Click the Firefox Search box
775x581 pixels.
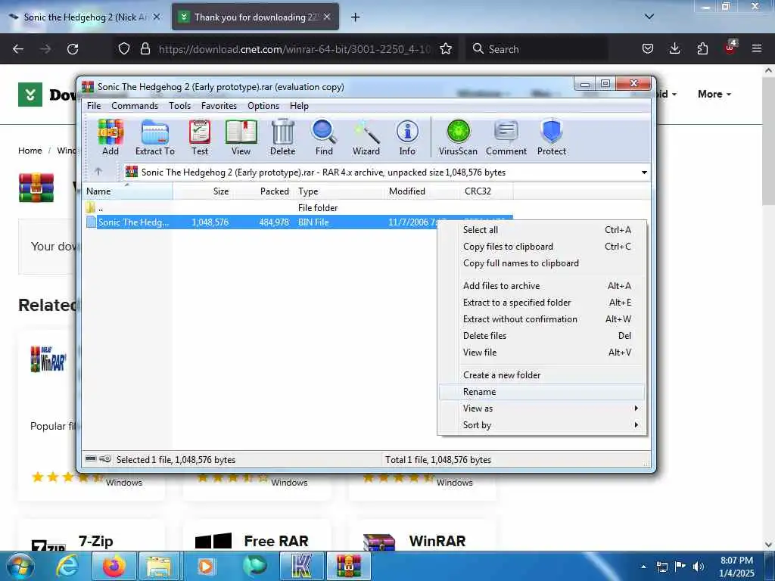537,49
